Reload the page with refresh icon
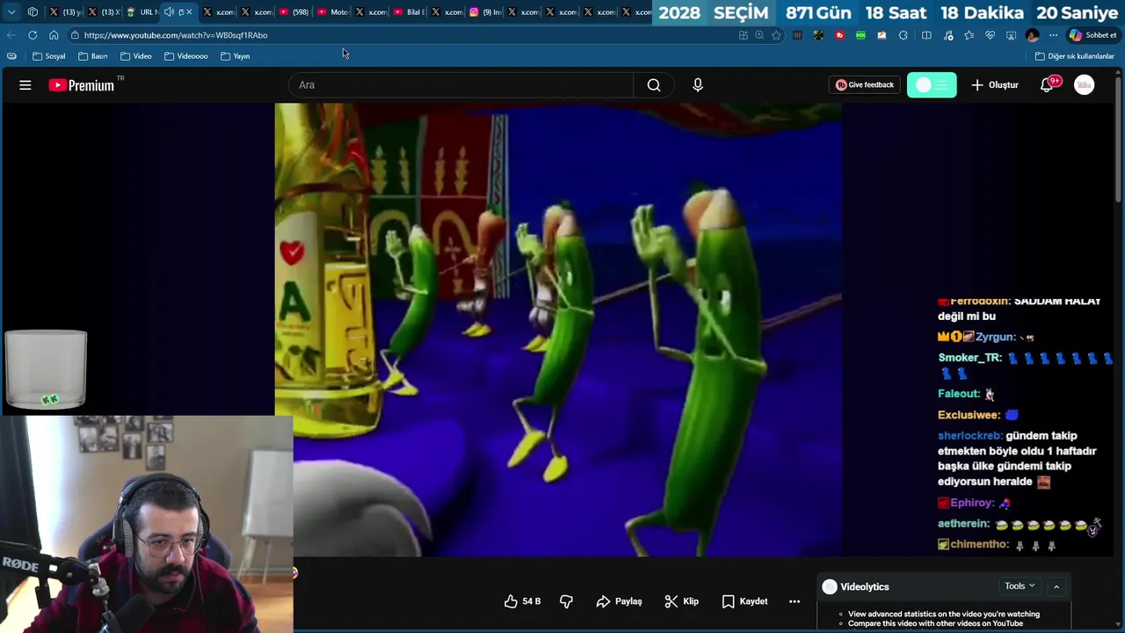This screenshot has height=633, width=1125. 33,35
